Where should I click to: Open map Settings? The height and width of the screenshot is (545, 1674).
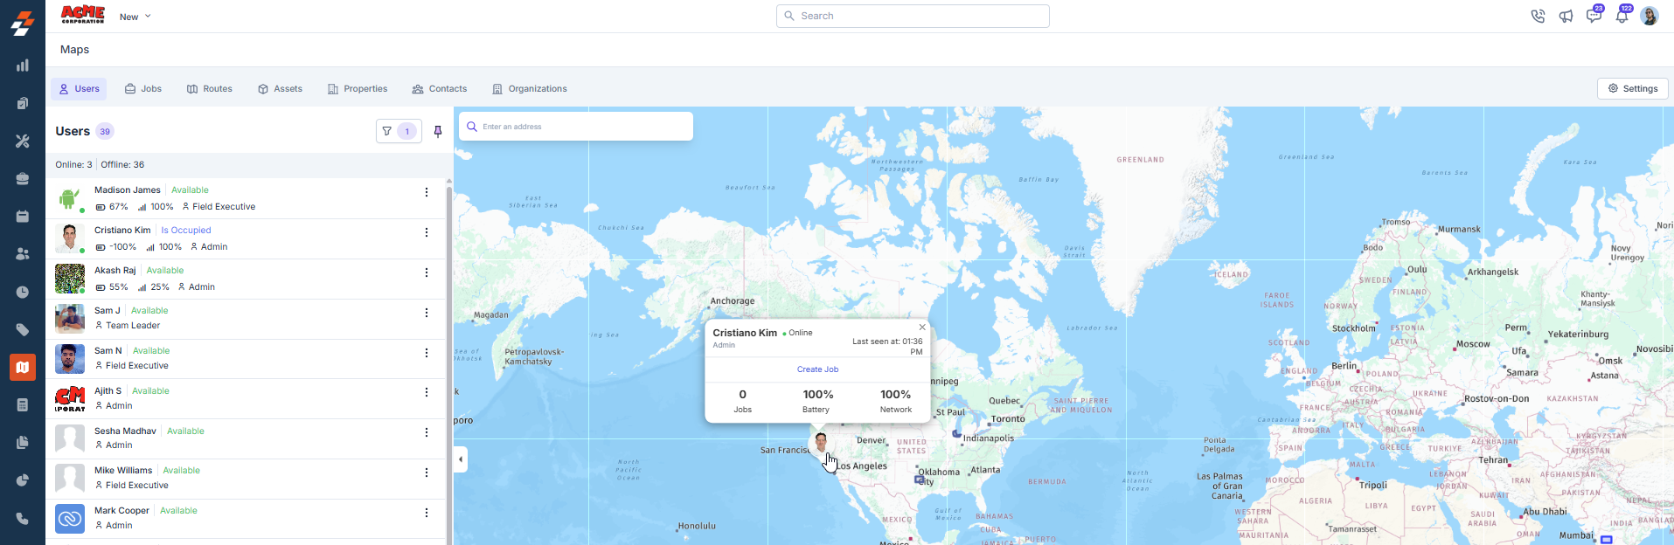1633,88
